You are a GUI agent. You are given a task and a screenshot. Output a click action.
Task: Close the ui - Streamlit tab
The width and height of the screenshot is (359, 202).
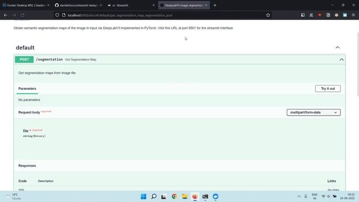click(x=154, y=5)
